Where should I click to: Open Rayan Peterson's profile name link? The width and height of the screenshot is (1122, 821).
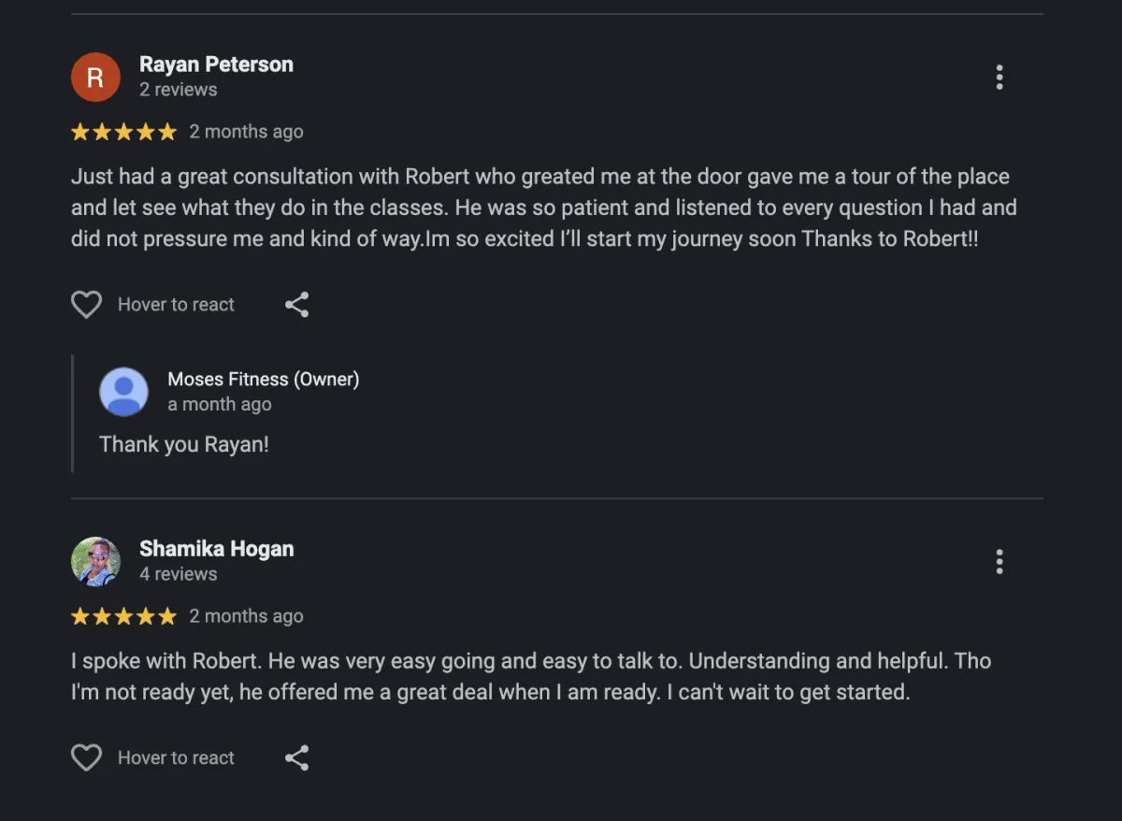[x=216, y=65]
